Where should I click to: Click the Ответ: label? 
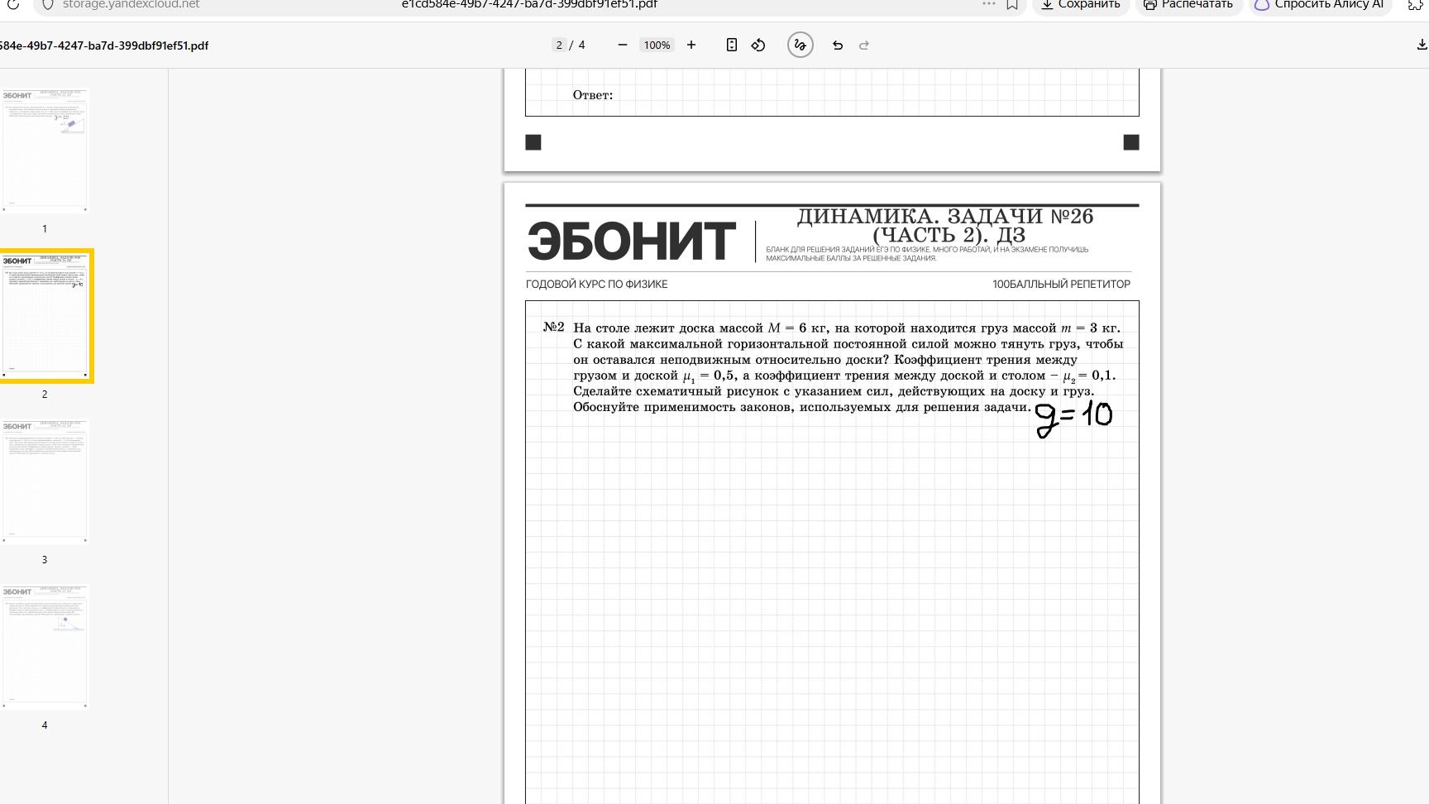click(x=593, y=95)
